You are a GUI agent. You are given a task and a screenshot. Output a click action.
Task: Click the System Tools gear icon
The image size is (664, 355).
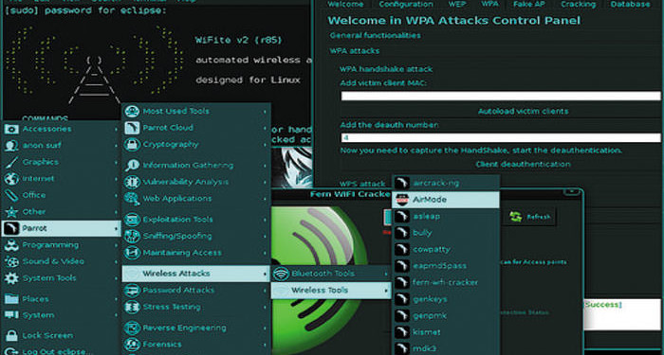11,278
